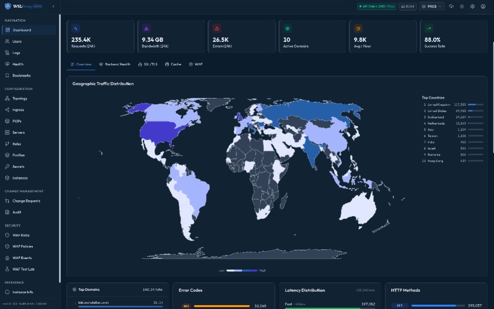The image size is (494, 309).
Task: Open the Profiles page
Action: pyautogui.click(x=29, y=155)
